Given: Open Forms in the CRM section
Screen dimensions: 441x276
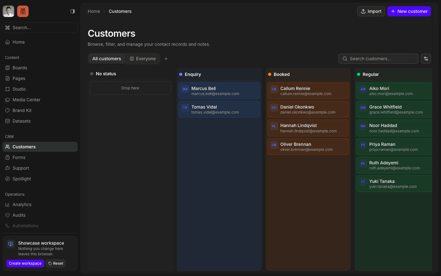Looking at the screenshot, I should (40, 157).
